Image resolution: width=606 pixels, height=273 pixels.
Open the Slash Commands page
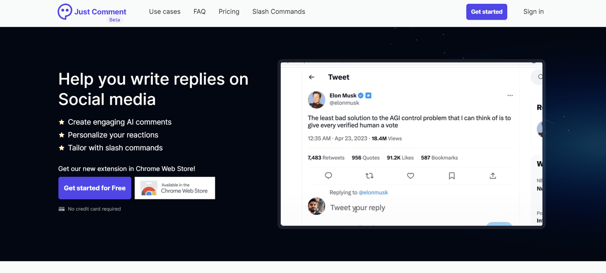pos(278,12)
